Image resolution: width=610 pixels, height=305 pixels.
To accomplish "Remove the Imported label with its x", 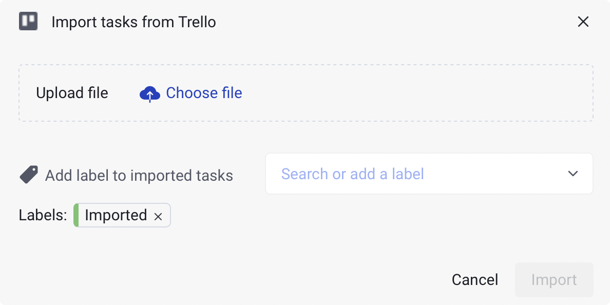I will coord(158,217).
